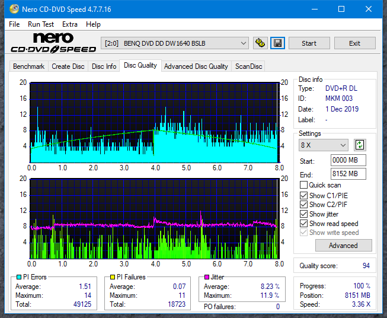Click the End position MB field
The image size is (387, 318).
(x=348, y=174)
